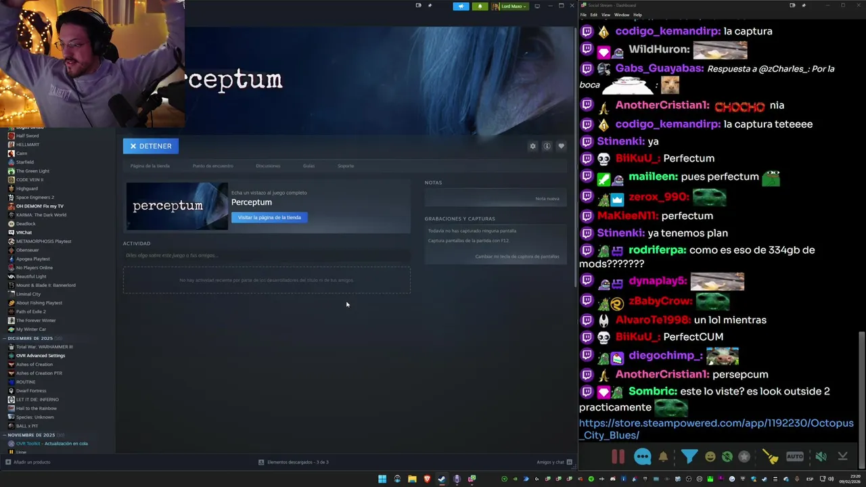Select Half Sword in library list
Image resolution: width=866 pixels, height=487 pixels.
pyautogui.click(x=28, y=136)
